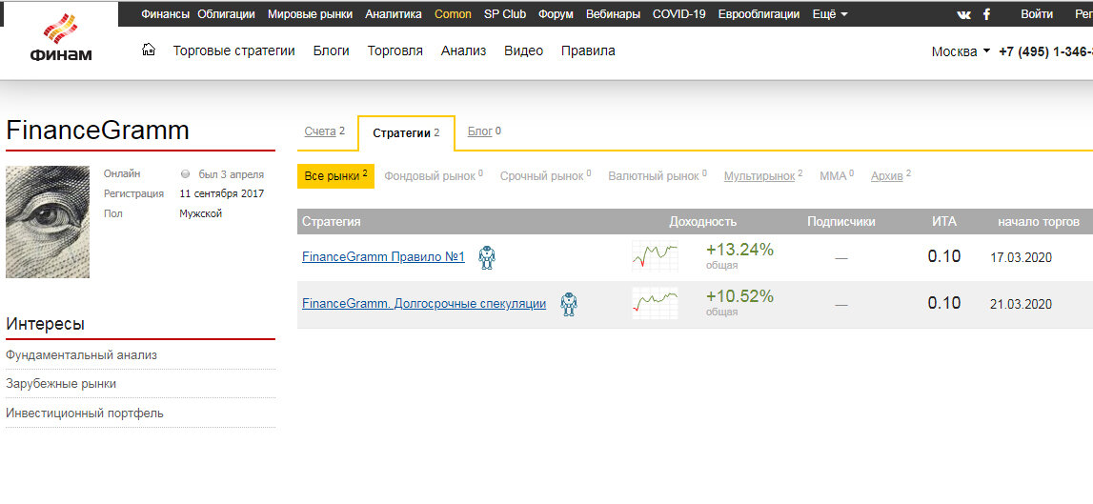1093x504 pixels.
Task: Sort by the Доходность column header
Action: (x=702, y=222)
